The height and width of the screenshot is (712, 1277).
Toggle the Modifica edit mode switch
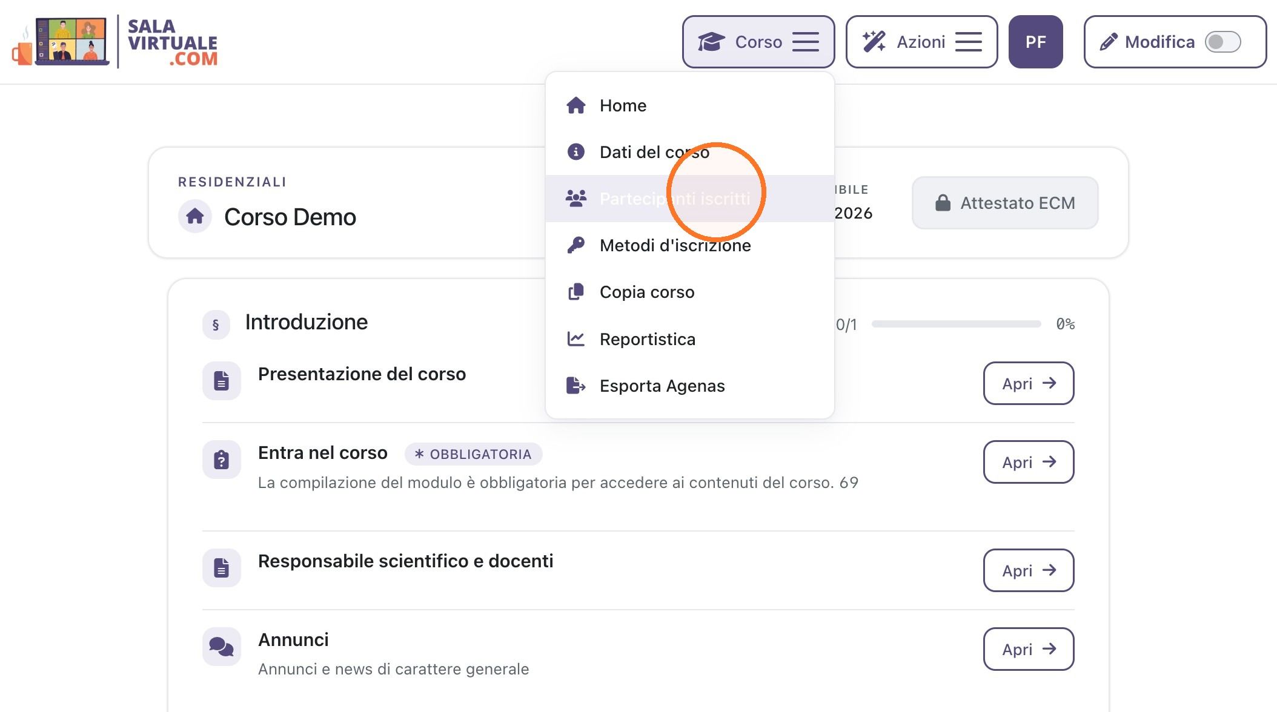[1222, 42]
